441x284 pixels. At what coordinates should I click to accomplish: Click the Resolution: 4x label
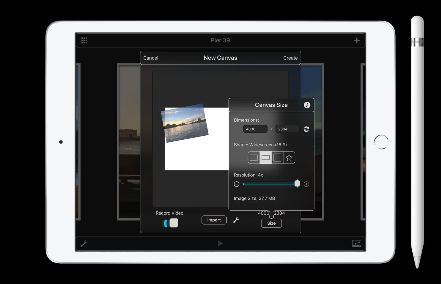(248, 175)
